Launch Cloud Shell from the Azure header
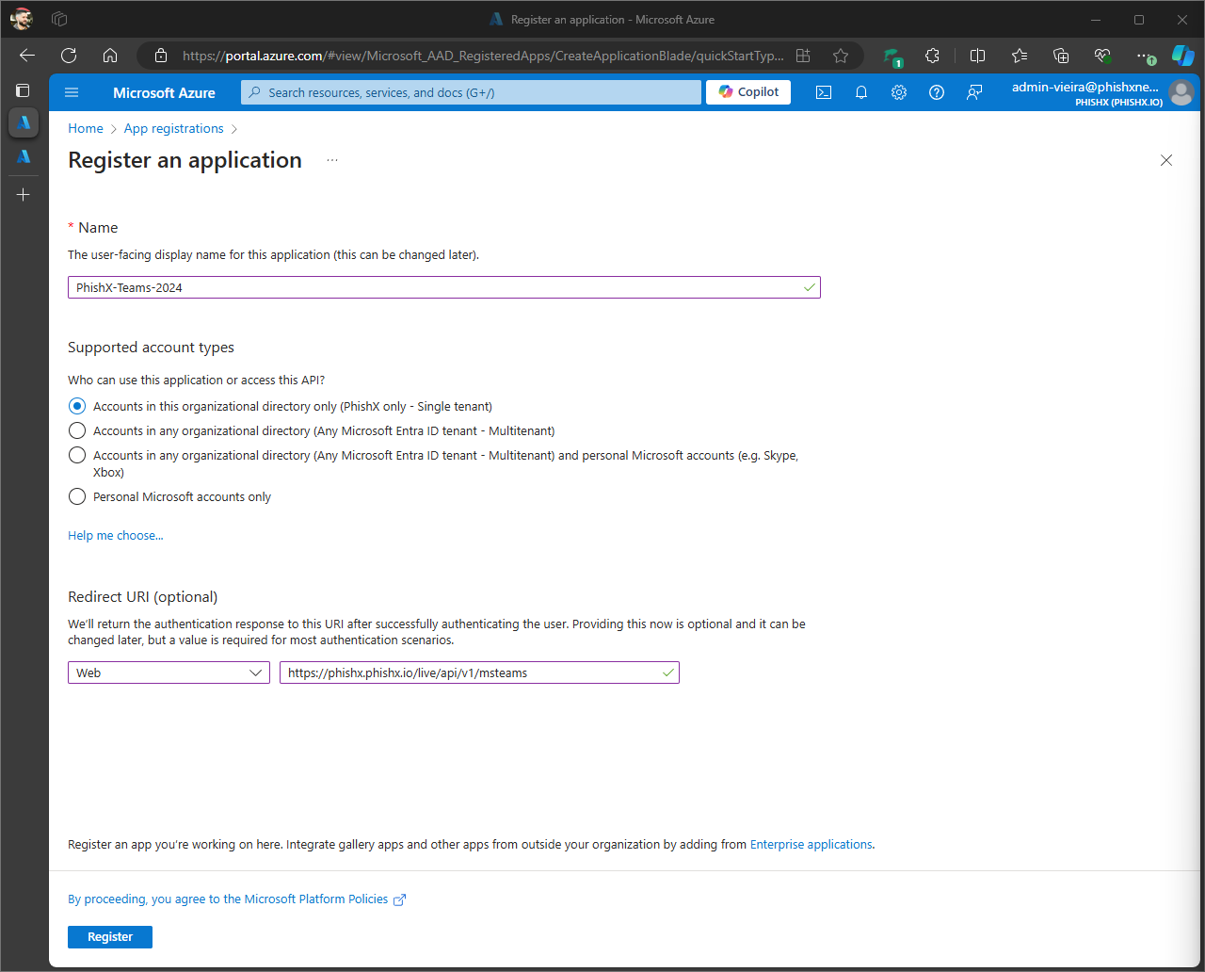Screen dimensions: 1205x972 pos(824,92)
